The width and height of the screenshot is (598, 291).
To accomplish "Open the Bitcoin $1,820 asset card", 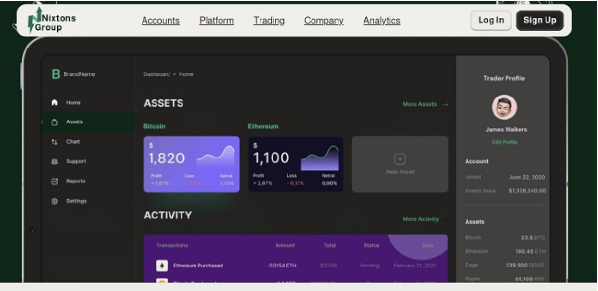I will 191,164.
